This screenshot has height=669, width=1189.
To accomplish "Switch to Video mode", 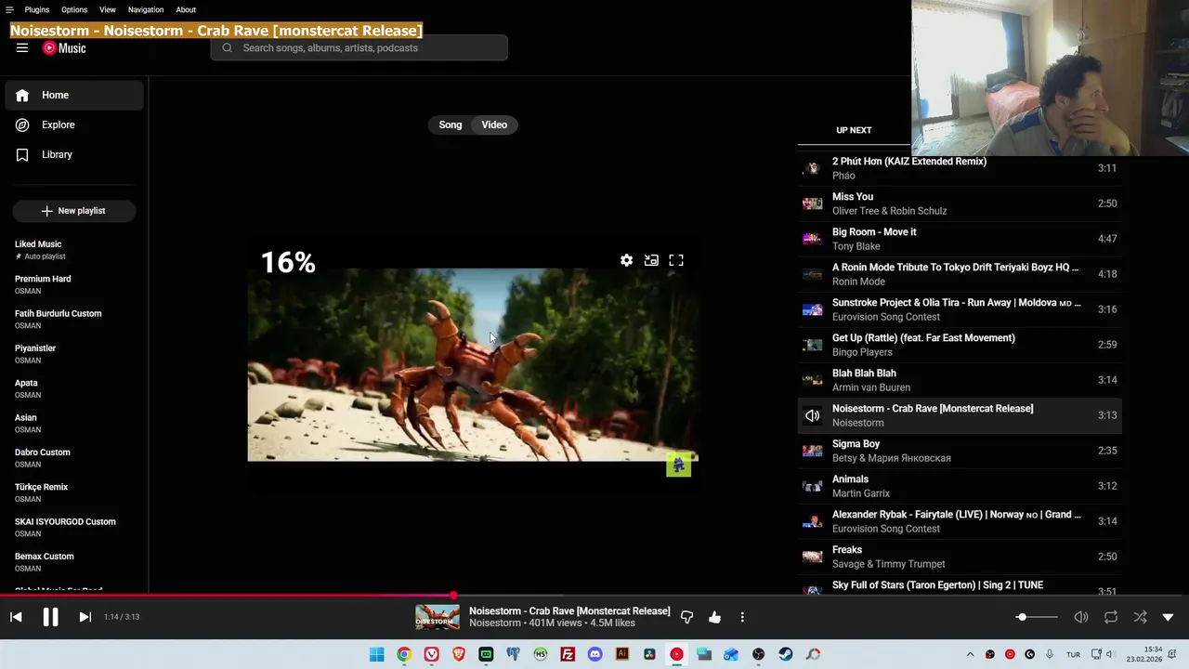I will pos(494,125).
